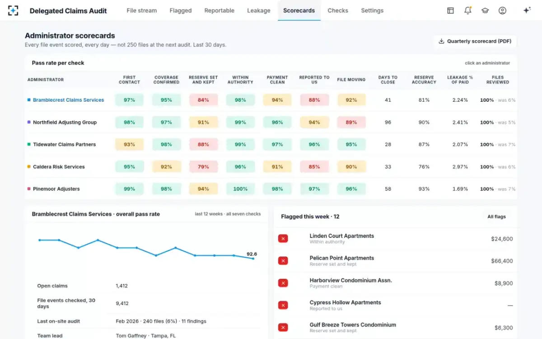Click the Delegated Claims Audit logo icon
The image size is (542, 339).
13,10
